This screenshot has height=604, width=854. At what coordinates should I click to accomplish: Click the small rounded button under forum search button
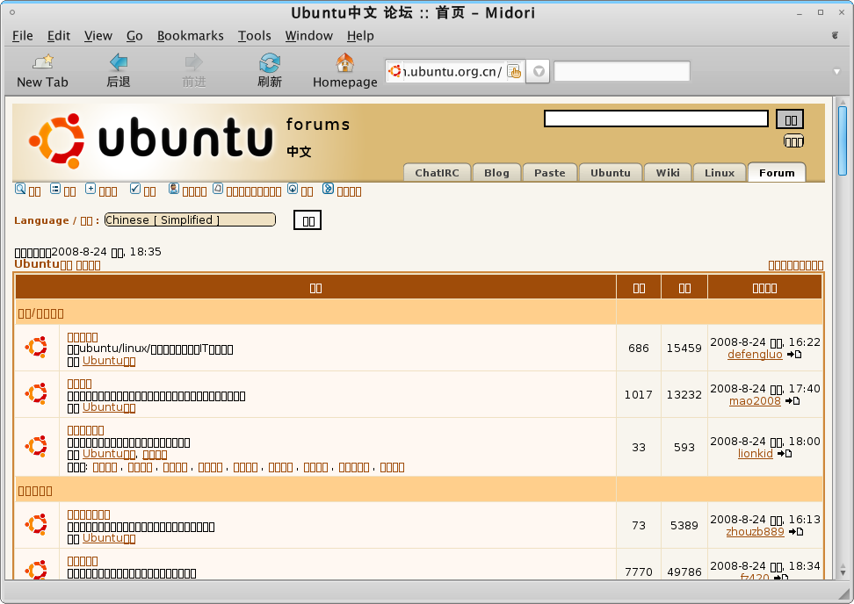[x=793, y=141]
